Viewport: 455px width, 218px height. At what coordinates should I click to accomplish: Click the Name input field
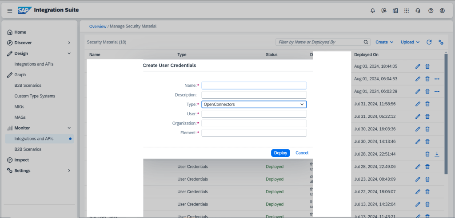tap(254, 86)
